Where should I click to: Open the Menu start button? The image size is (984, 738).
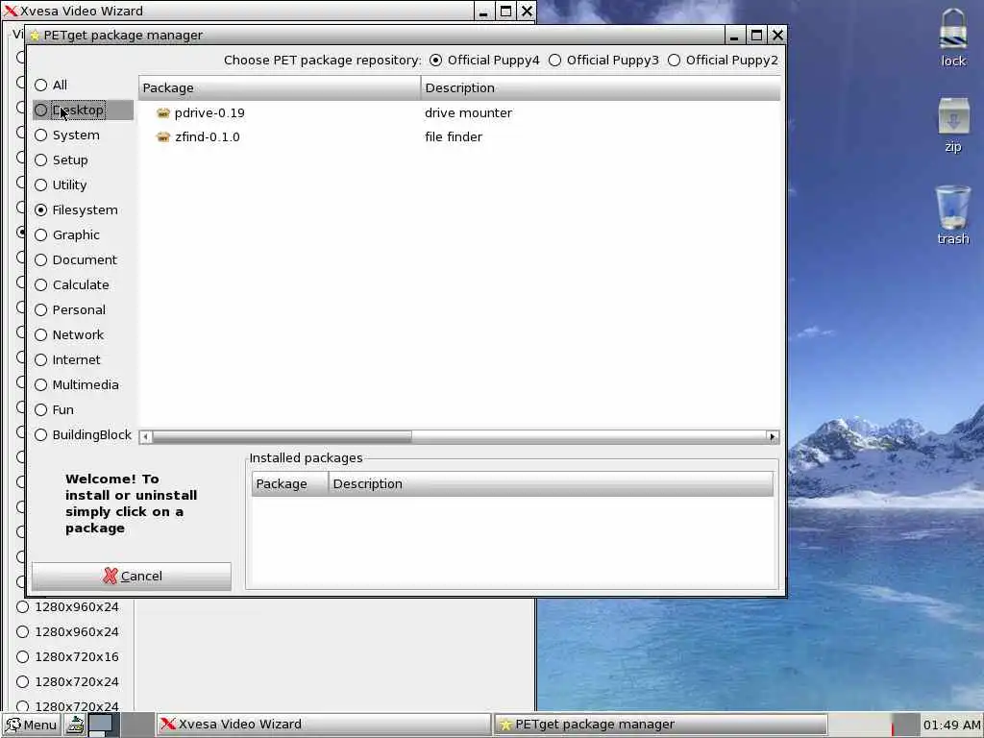[x=32, y=725]
